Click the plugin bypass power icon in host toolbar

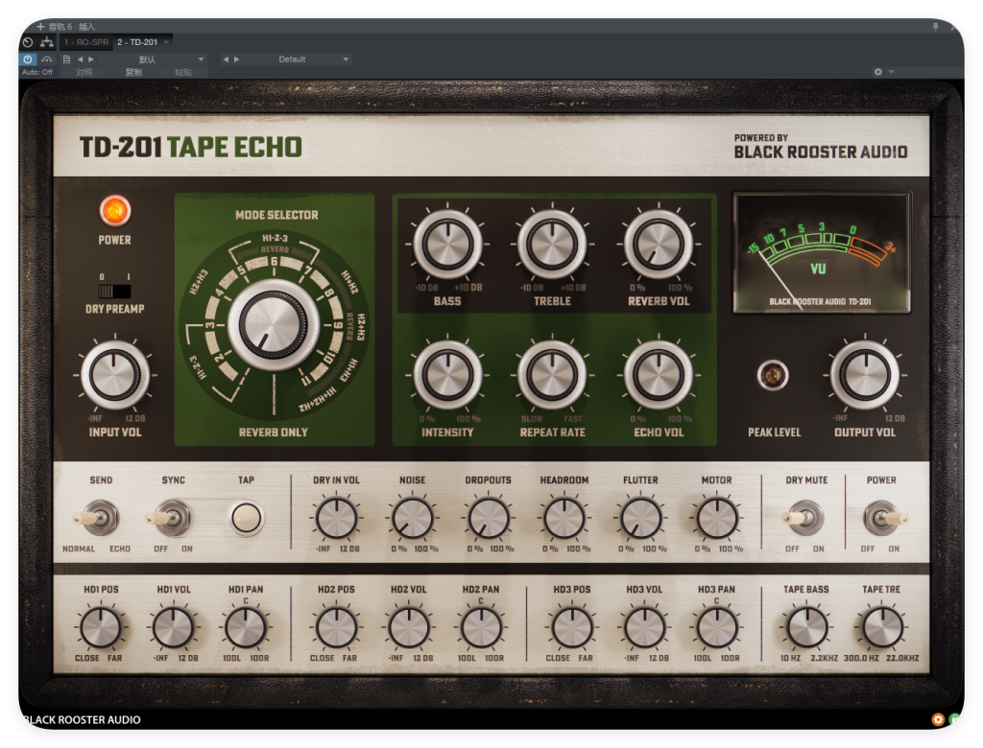28,59
